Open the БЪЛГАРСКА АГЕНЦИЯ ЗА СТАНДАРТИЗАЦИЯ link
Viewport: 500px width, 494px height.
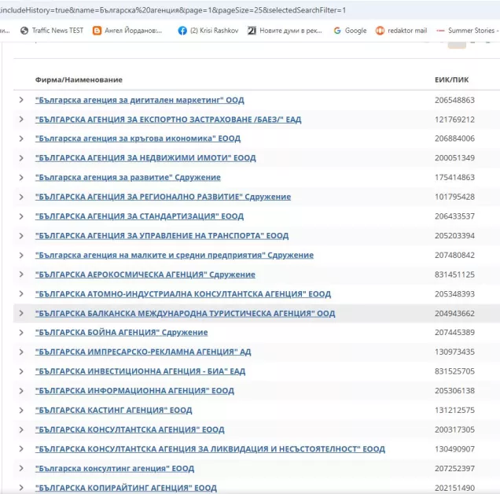139,216
